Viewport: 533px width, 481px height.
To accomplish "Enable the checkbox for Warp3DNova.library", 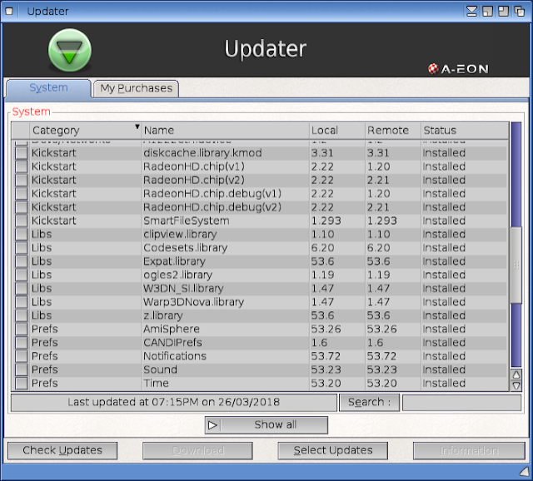I will (x=21, y=302).
